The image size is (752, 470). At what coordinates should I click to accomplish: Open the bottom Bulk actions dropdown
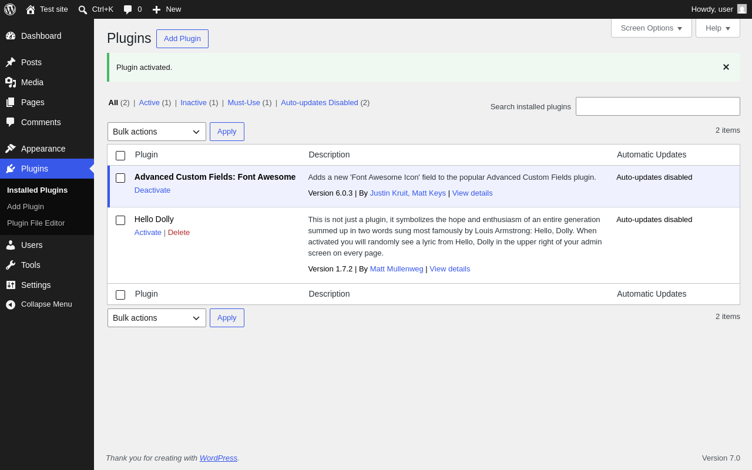pos(157,318)
